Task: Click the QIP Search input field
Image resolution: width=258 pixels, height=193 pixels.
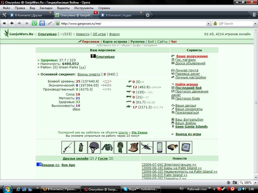Action: 235,24
